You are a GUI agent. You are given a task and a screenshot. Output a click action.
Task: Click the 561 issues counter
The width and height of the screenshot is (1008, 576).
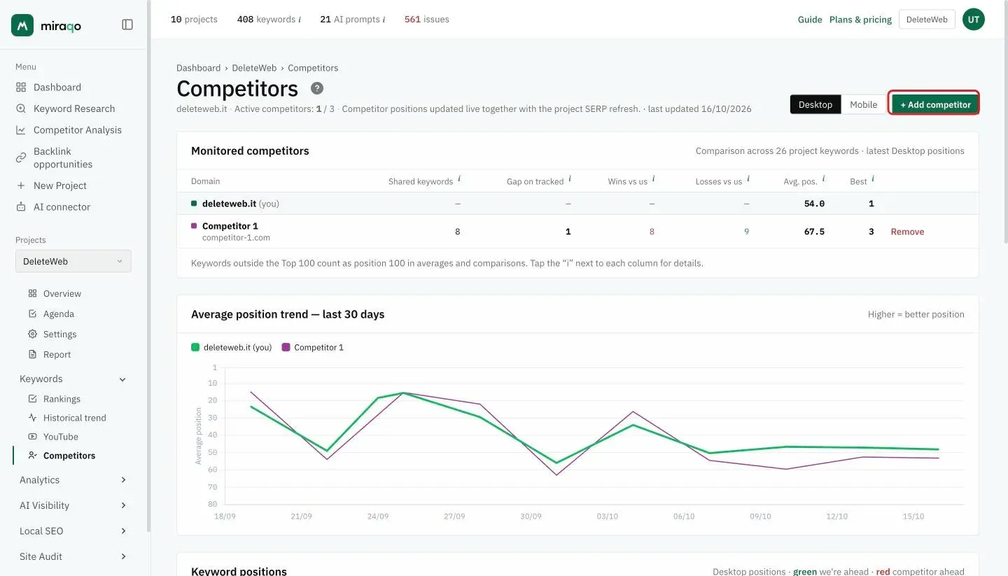tap(427, 20)
